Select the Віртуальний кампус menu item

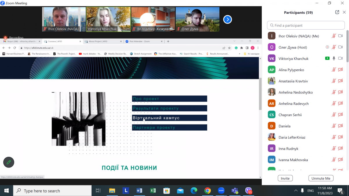pos(169,118)
